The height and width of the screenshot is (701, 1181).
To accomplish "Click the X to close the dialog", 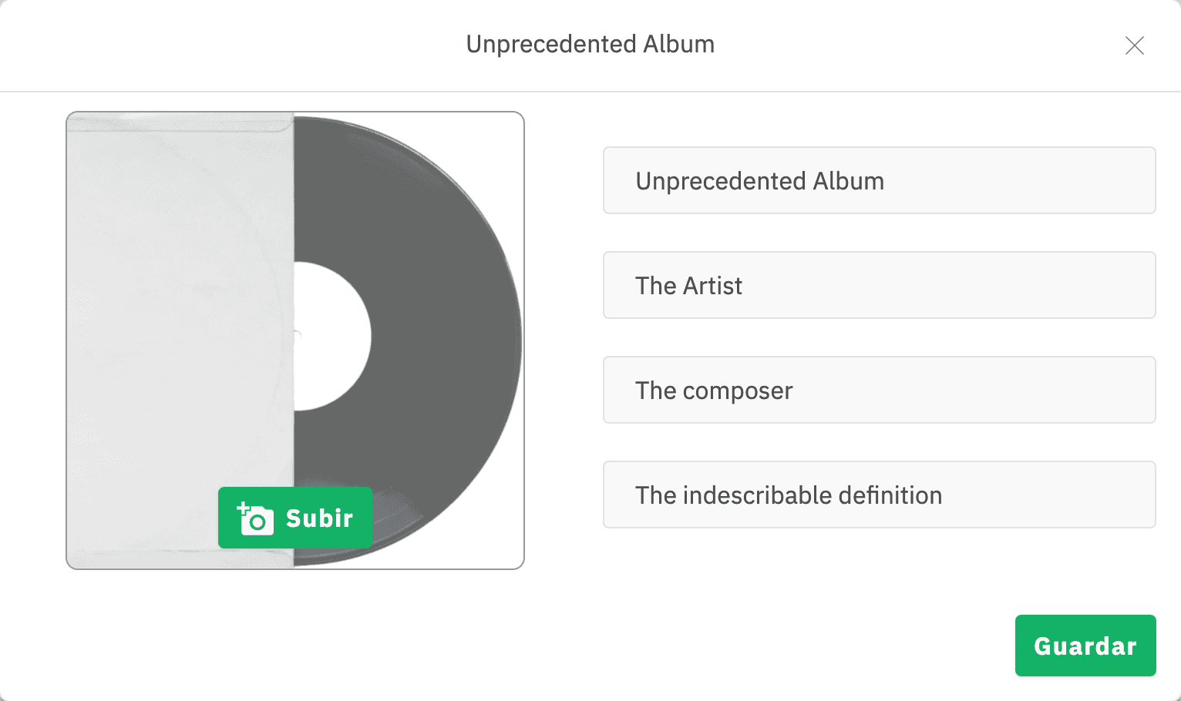I will coord(1134,45).
